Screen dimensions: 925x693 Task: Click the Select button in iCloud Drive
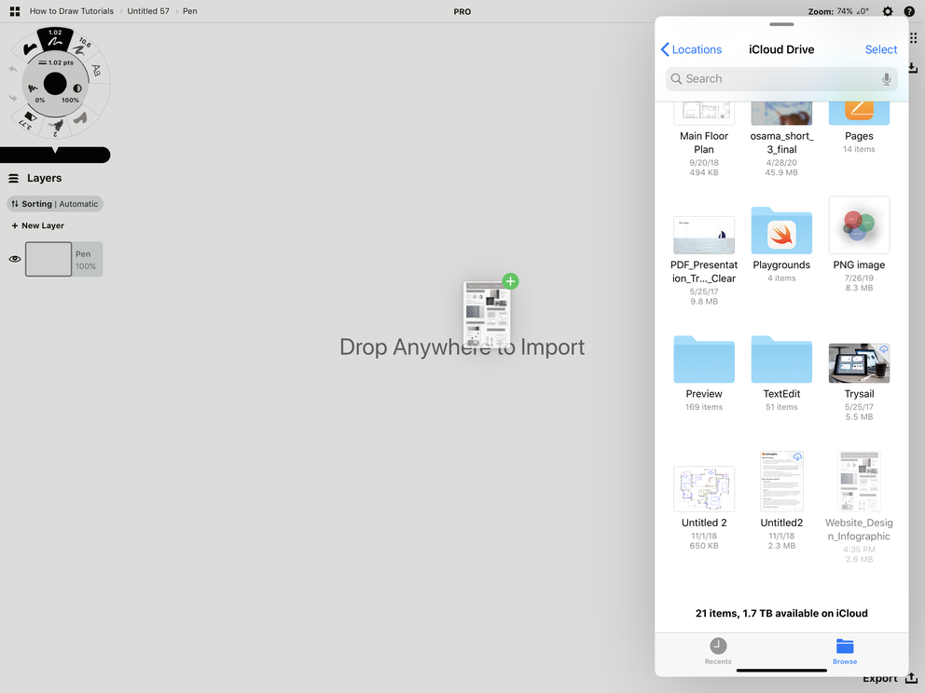click(880, 48)
